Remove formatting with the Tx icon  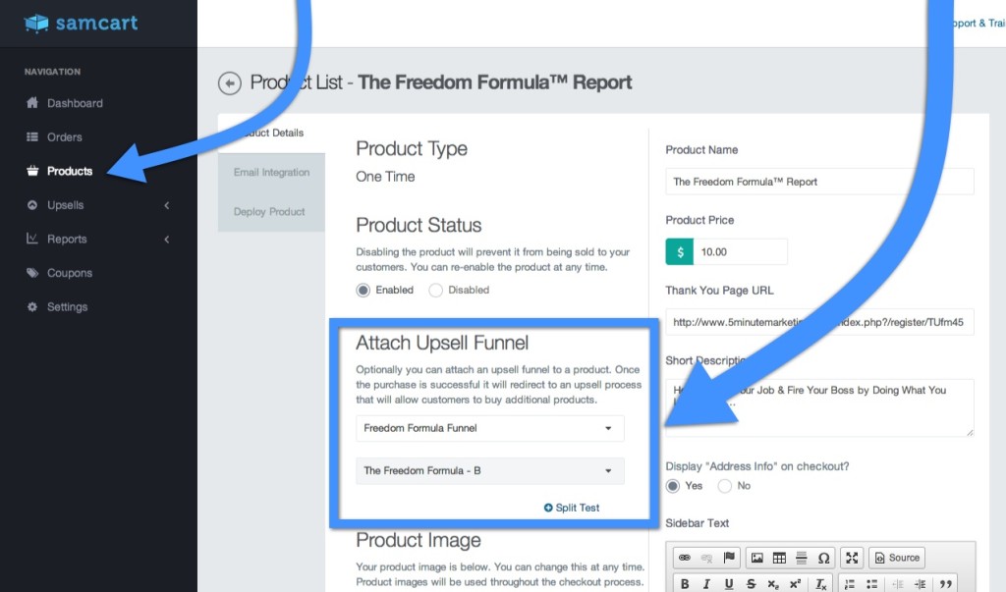point(820,584)
